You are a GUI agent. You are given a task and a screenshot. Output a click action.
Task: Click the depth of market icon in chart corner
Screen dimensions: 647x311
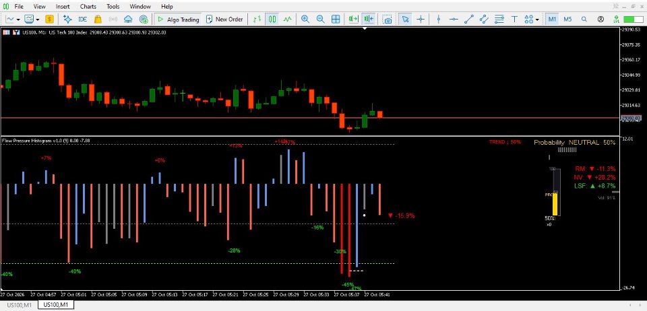pos(6,32)
